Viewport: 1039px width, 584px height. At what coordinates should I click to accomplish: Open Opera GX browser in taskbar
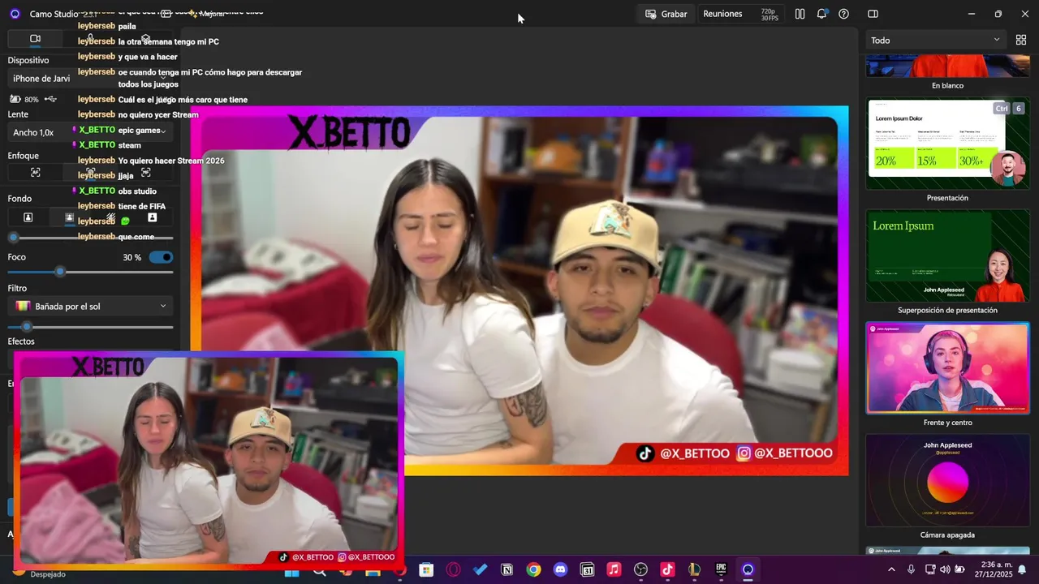point(453,569)
